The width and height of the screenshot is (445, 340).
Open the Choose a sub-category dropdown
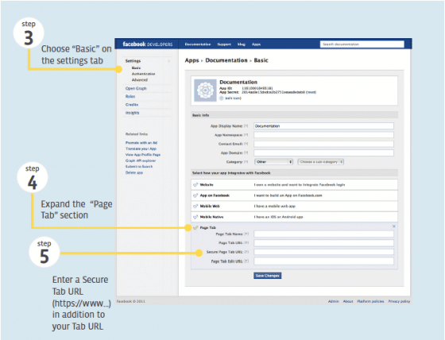point(321,162)
